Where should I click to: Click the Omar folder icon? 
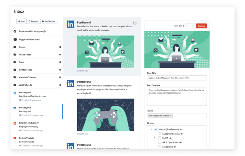15,62
